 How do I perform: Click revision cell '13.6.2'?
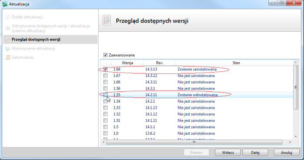(x=150, y=133)
